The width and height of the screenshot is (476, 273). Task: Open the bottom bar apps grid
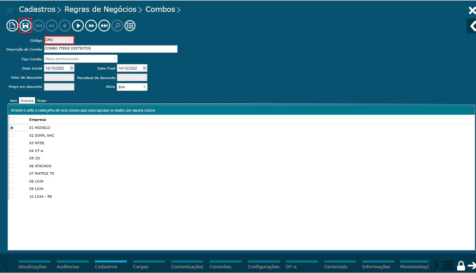pyautogui.click(x=448, y=266)
